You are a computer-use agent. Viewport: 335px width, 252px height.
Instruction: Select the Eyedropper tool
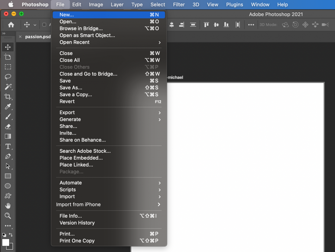click(8, 107)
